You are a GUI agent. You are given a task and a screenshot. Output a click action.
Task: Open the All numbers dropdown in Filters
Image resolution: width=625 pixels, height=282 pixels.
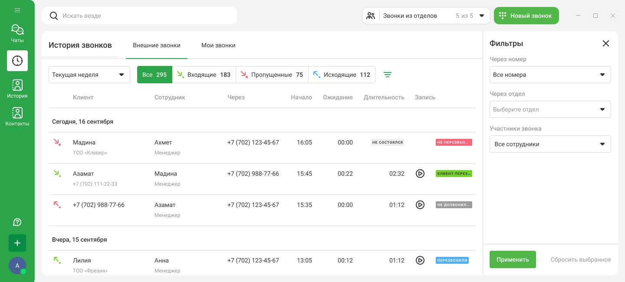pyautogui.click(x=550, y=75)
